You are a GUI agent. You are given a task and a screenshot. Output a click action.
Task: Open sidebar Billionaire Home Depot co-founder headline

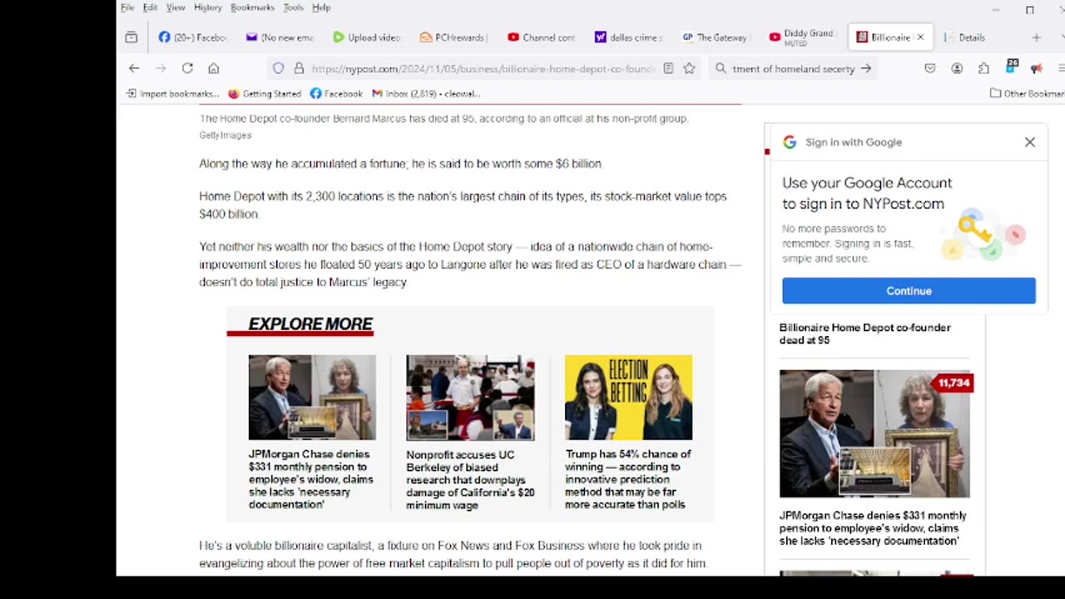pyautogui.click(x=865, y=334)
